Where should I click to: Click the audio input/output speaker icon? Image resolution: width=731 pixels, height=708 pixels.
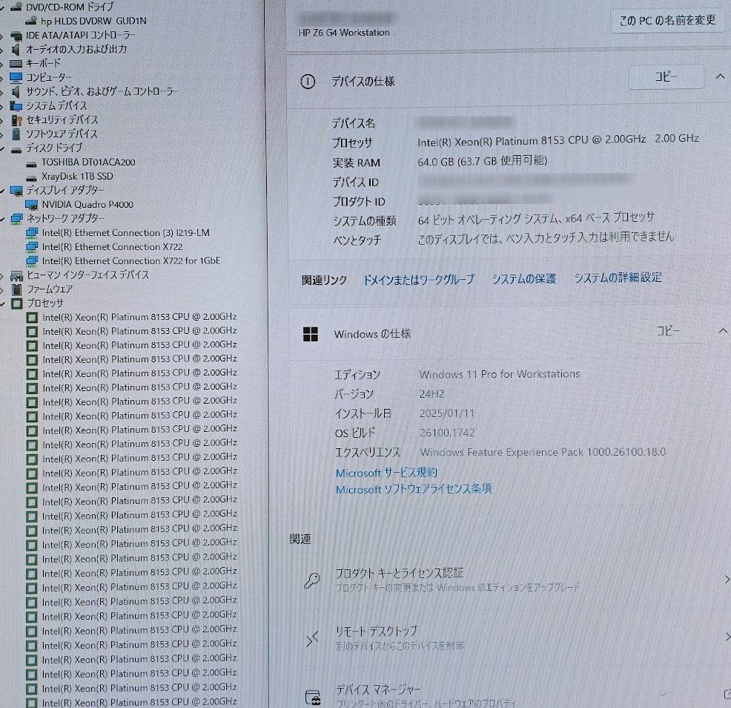click(16, 49)
